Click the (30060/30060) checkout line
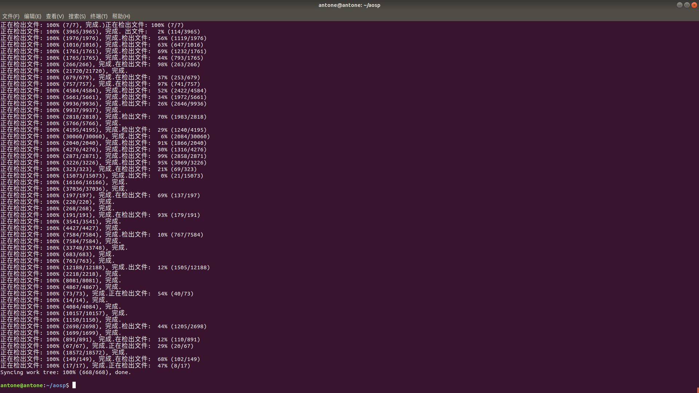This screenshot has width=699, height=393. (84, 136)
